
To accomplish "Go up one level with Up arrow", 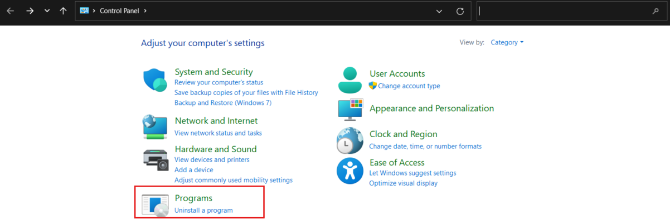I will pos(63,11).
